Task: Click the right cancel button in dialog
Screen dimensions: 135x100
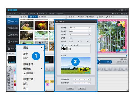Action: (x=82, y=88)
